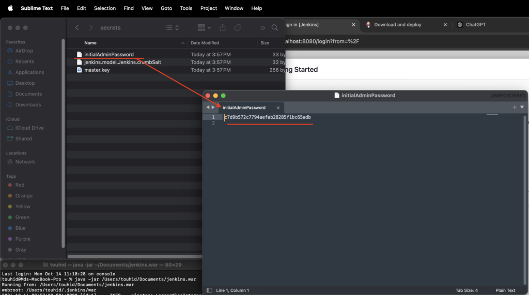Screen dimensions: 529x295
Task: Click the Finder search magnifier icon
Action: tap(275, 28)
